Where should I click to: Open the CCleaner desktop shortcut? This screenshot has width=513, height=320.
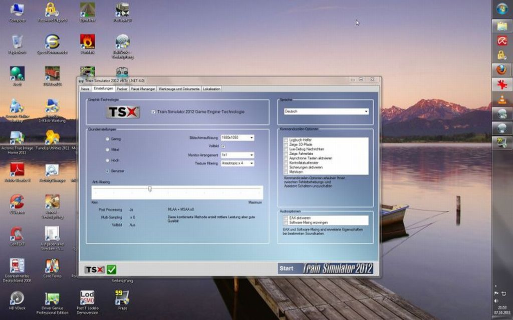(17, 204)
